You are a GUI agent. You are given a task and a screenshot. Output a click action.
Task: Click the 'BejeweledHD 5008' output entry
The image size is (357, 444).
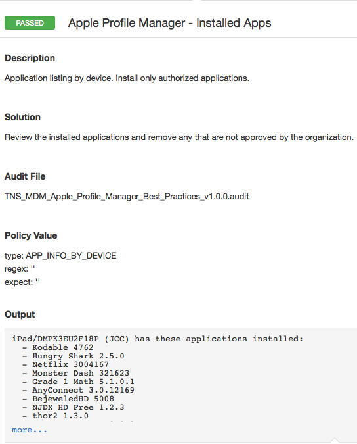click(x=73, y=399)
